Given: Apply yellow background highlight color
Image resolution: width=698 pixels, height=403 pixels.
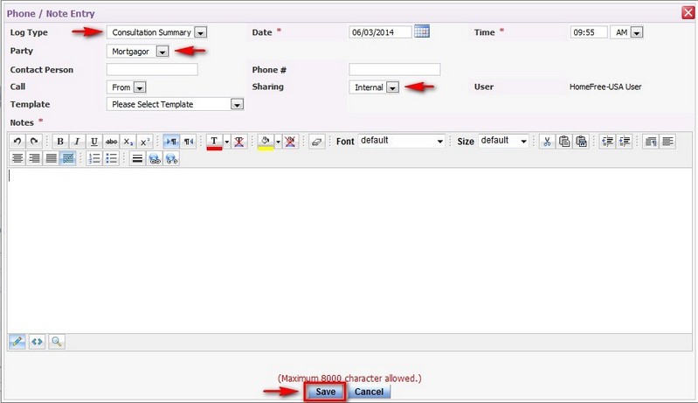Looking at the screenshot, I should tap(266, 142).
